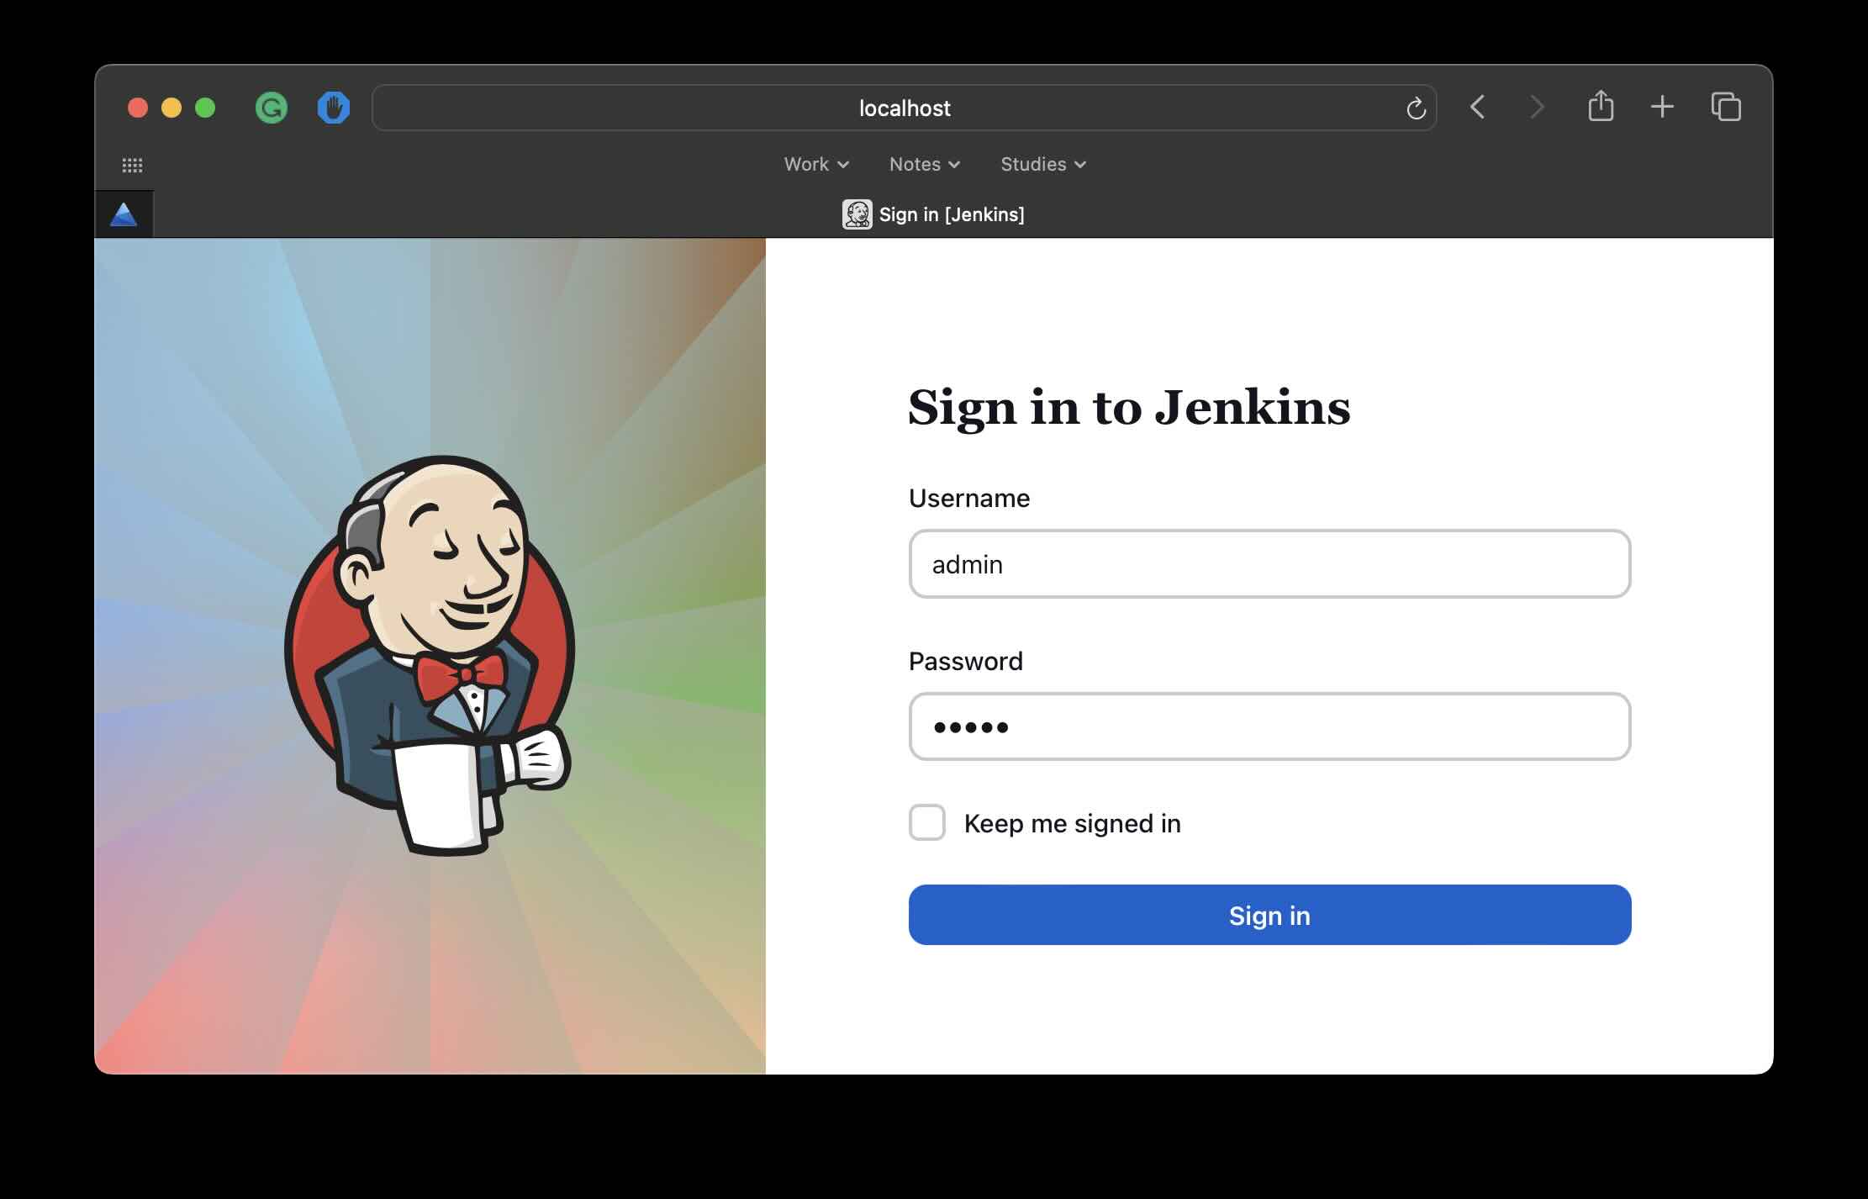The width and height of the screenshot is (1868, 1199).
Task: Open a new tab with the plus icon
Action: [x=1662, y=108]
